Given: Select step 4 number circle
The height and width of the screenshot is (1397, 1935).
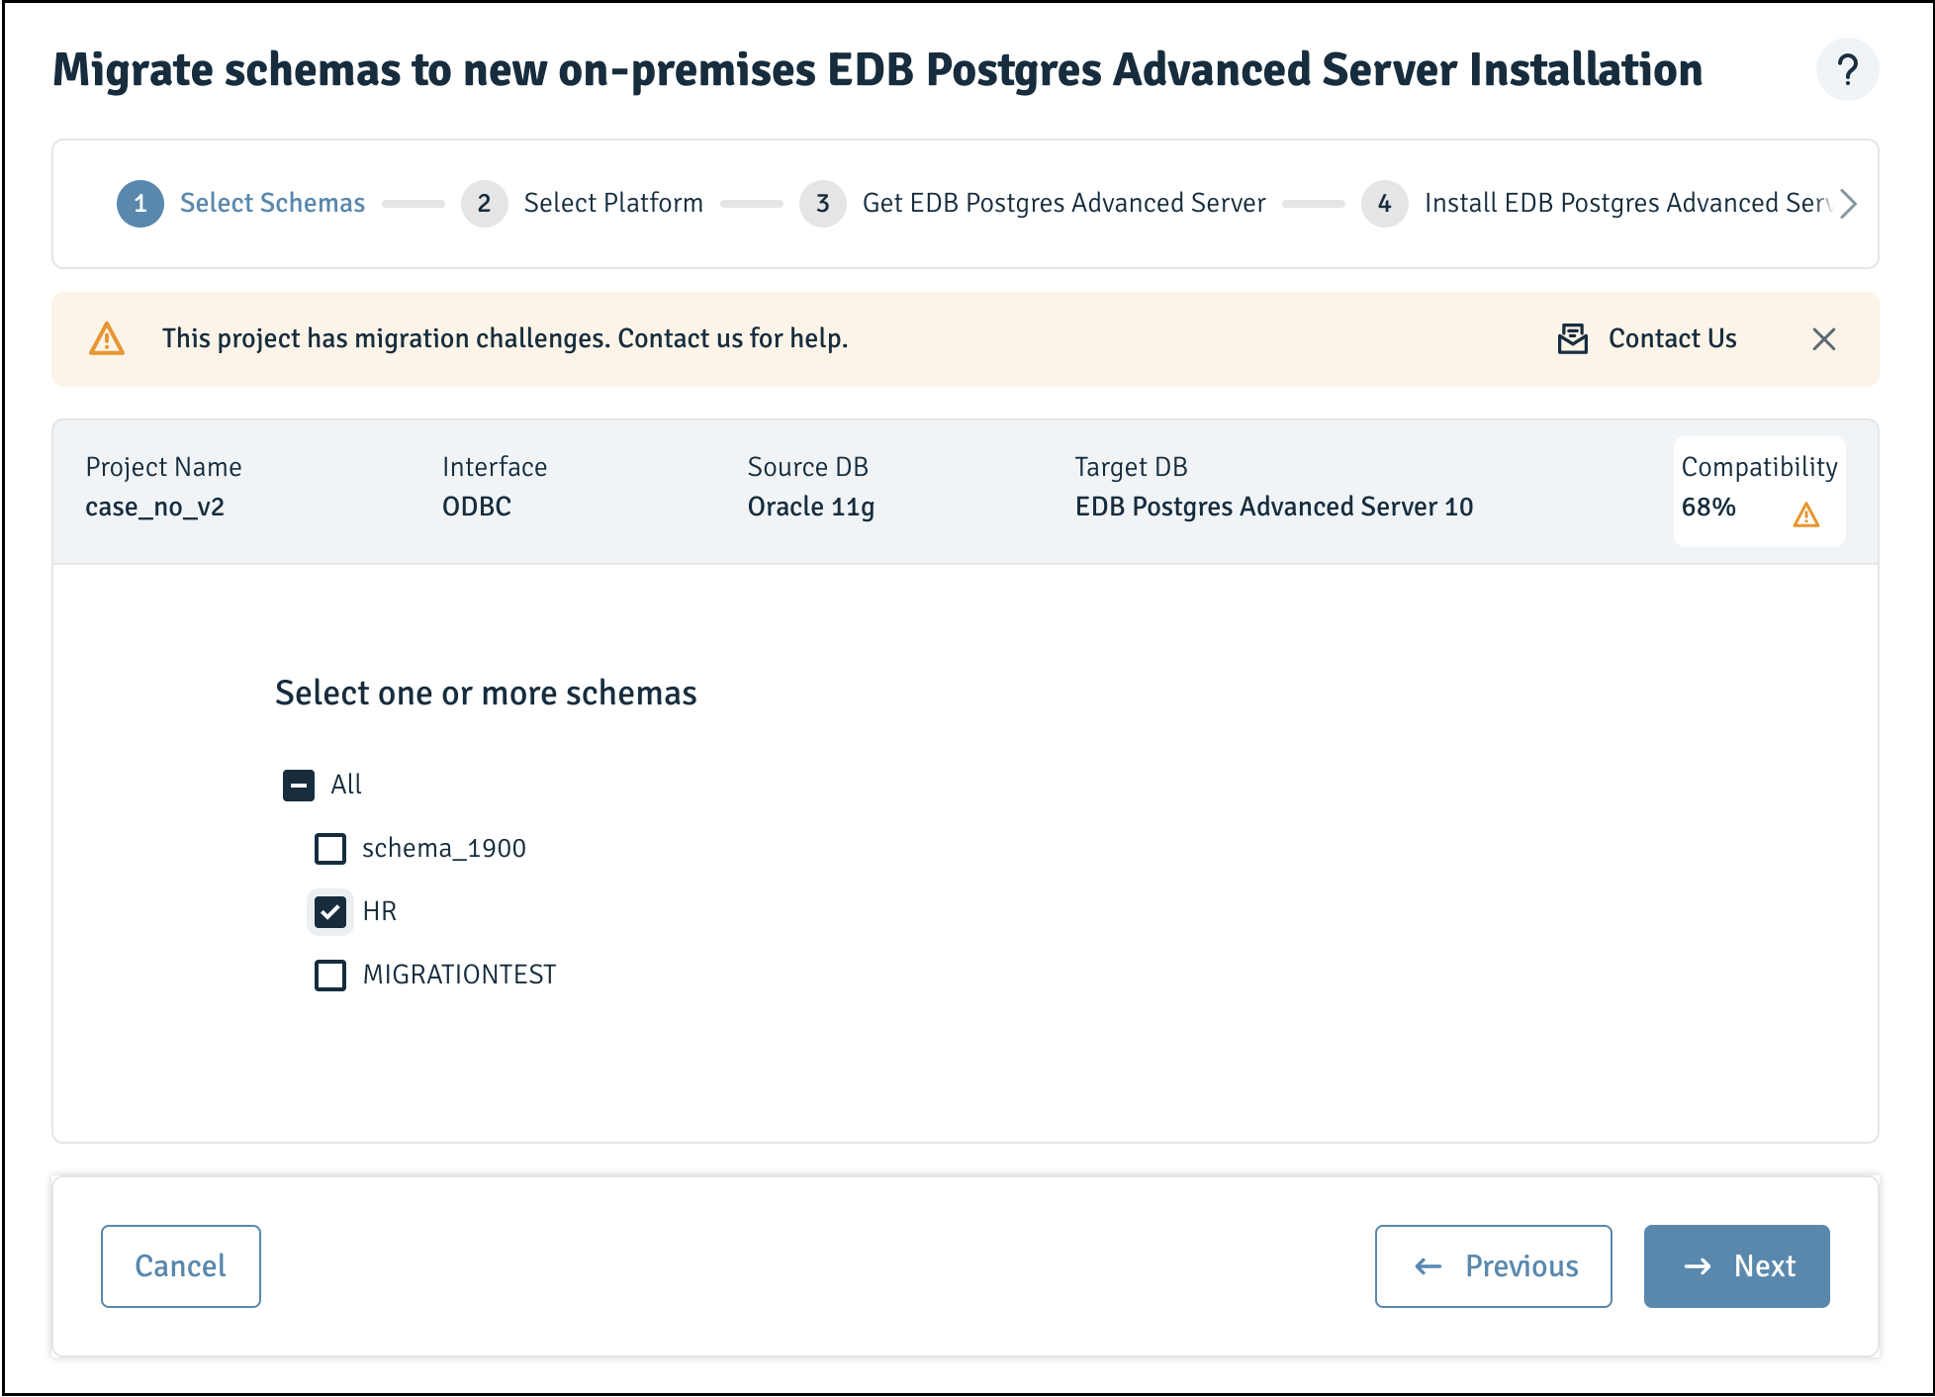Looking at the screenshot, I should pyautogui.click(x=1385, y=204).
